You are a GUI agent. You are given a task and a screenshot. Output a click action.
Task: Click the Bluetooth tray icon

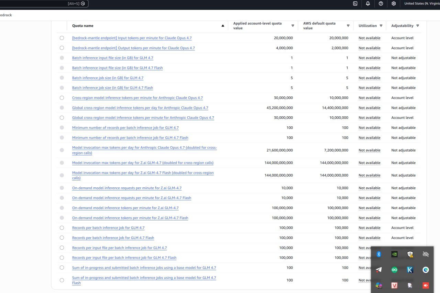pyautogui.click(x=379, y=254)
